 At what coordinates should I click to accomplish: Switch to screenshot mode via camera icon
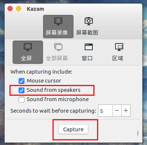coord(89,21)
